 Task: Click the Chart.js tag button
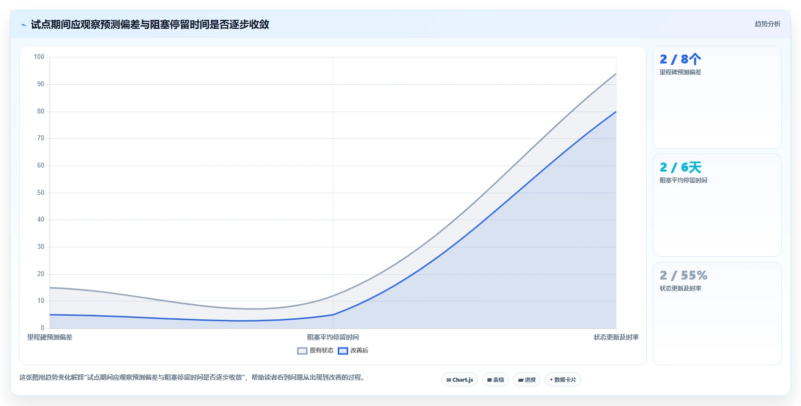(x=460, y=380)
